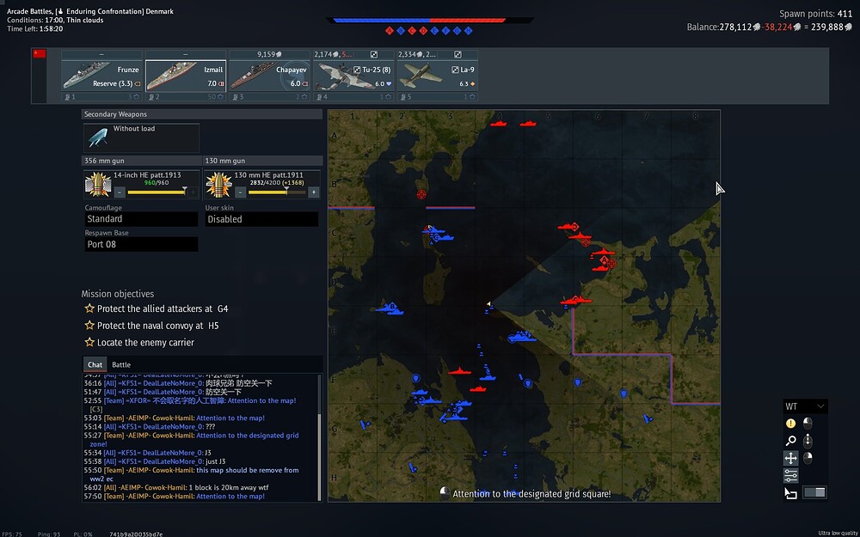Decrease 14-inch HE shell count with minus
This screenshot has width=860, height=537.
[x=120, y=192]
